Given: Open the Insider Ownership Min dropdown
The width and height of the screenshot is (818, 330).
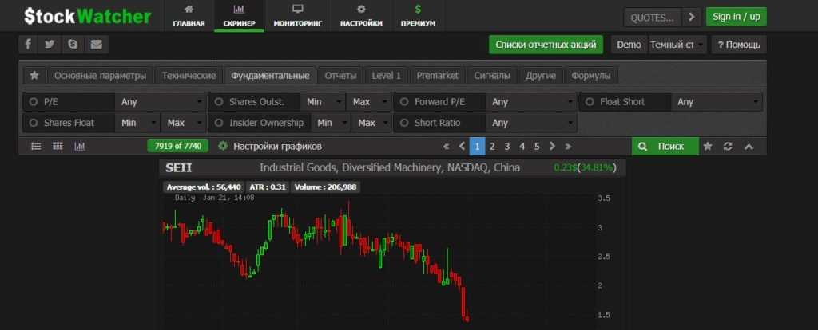Looking at the screenshot, I should pos(332,123).
